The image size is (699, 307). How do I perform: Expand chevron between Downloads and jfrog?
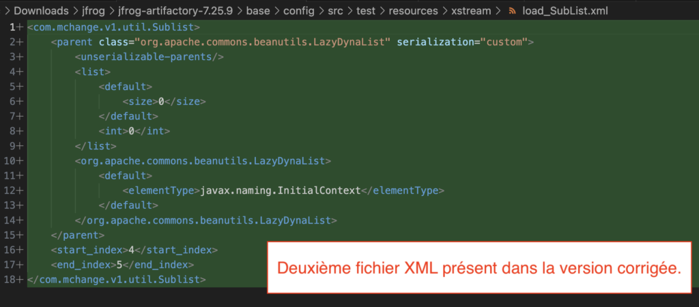pyautogui.click(x=74, y=11)
